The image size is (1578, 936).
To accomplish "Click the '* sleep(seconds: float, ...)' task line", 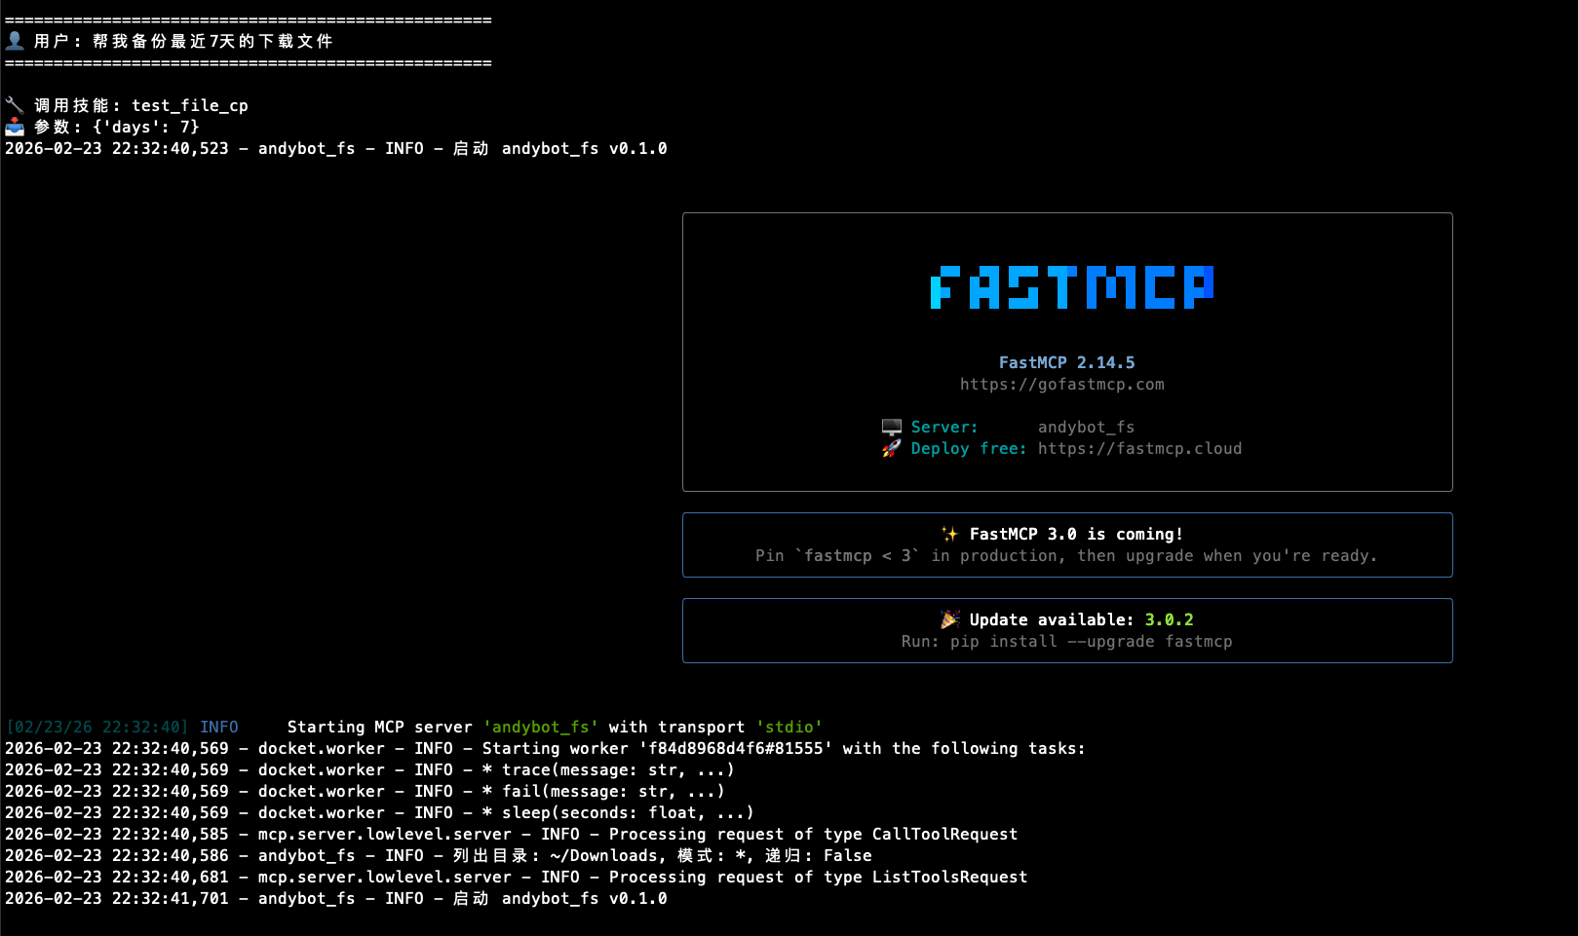I will coord(619,812).
